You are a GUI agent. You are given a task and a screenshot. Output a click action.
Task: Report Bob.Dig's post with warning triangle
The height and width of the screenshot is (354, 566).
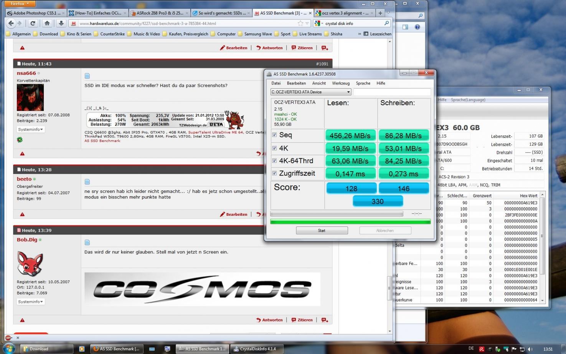[22, 320]
